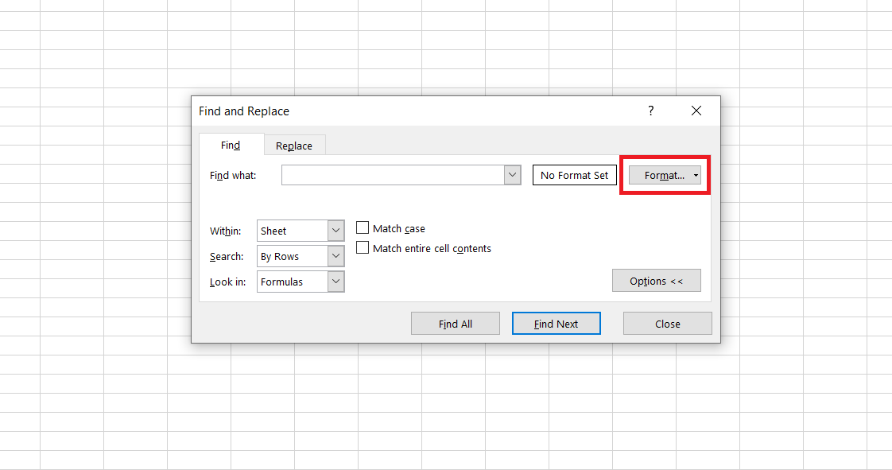
Task: Click into the Find what input field
Action: click(x=393, y=175)
